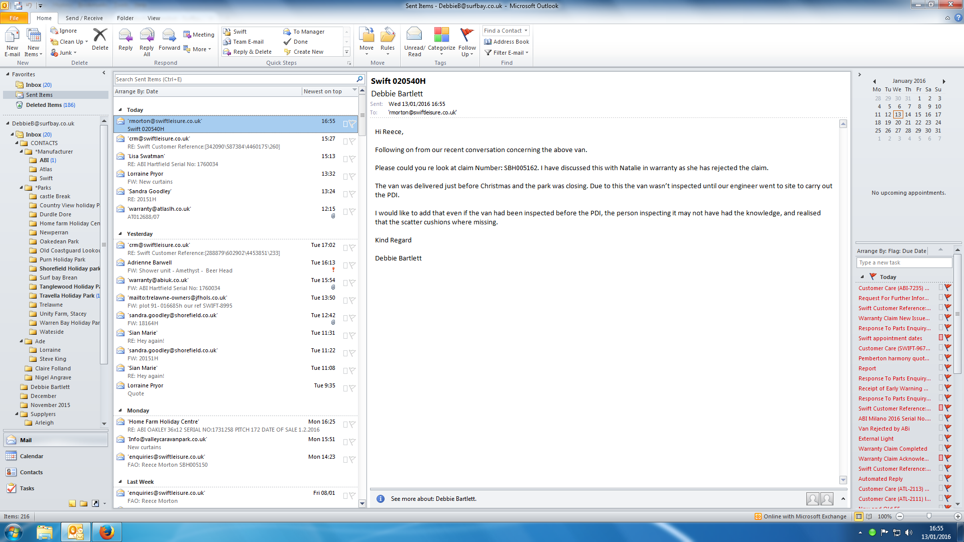The height and width of the screenshot is (542, 964).
Task: Click the Forward email icon
Action: (x=169, y=36)
